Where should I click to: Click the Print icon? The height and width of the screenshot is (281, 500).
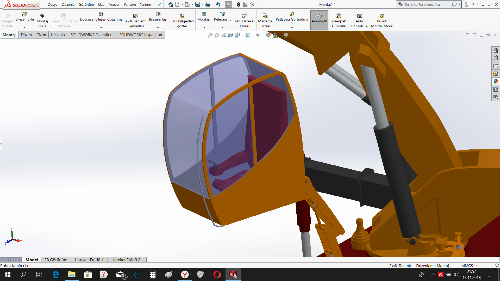[208, 4]
